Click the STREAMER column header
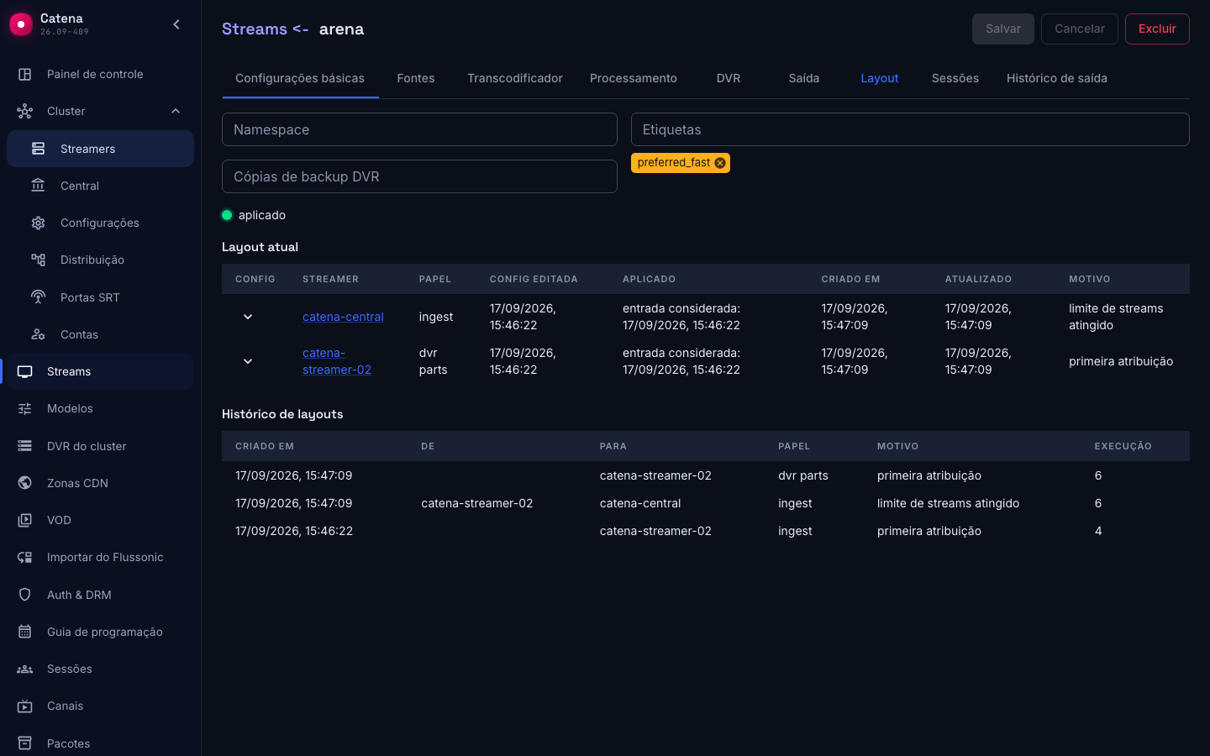 330,279
